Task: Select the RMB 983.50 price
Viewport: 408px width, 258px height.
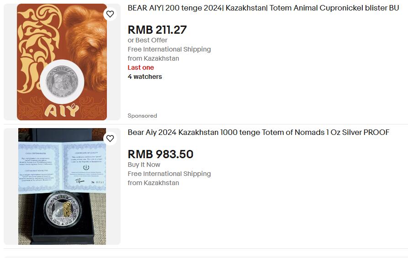Action: tap(160, 154)
